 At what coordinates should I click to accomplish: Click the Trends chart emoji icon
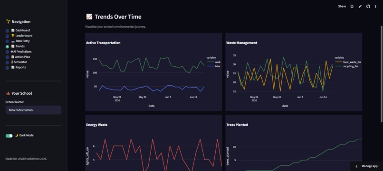point(13,46)
